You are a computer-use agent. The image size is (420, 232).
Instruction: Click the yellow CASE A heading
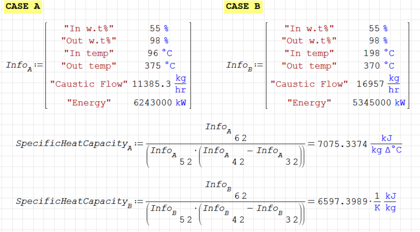point(23,7)
